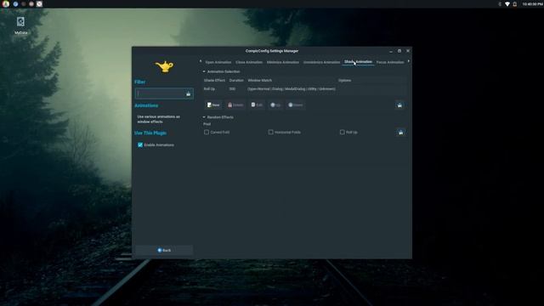This screenshot has width=544, height=306.
Task: Toggle the Enable Animations checkbox
Action: click(140, 144)
